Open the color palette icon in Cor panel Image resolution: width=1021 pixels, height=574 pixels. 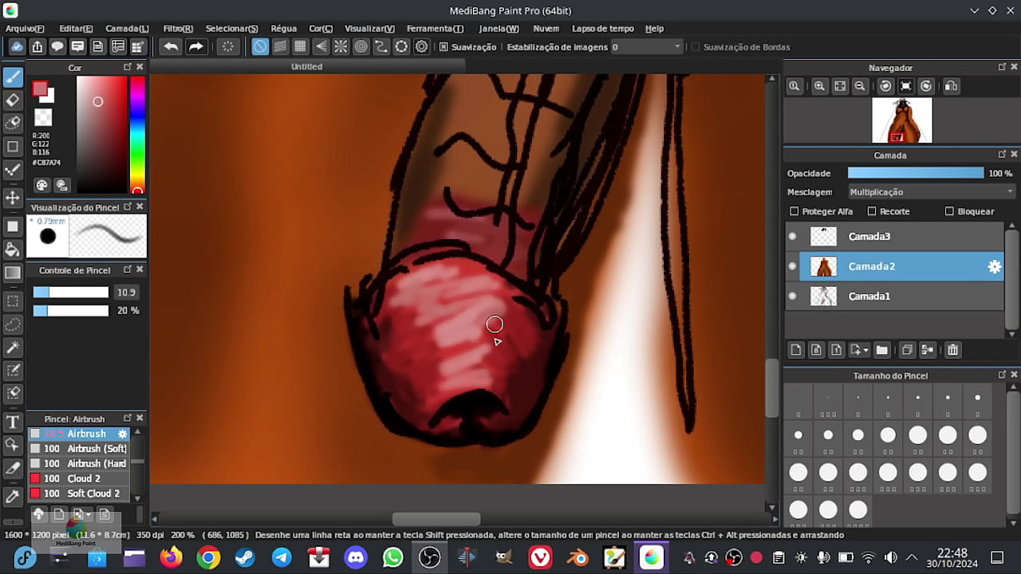tap(42, 185)
